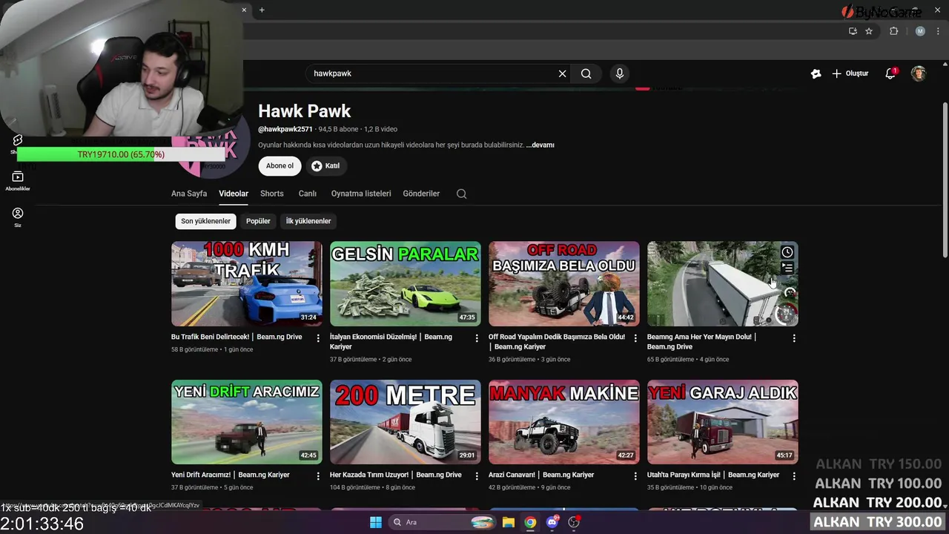Open options for Off Road Yapalım video

point(635,338)
